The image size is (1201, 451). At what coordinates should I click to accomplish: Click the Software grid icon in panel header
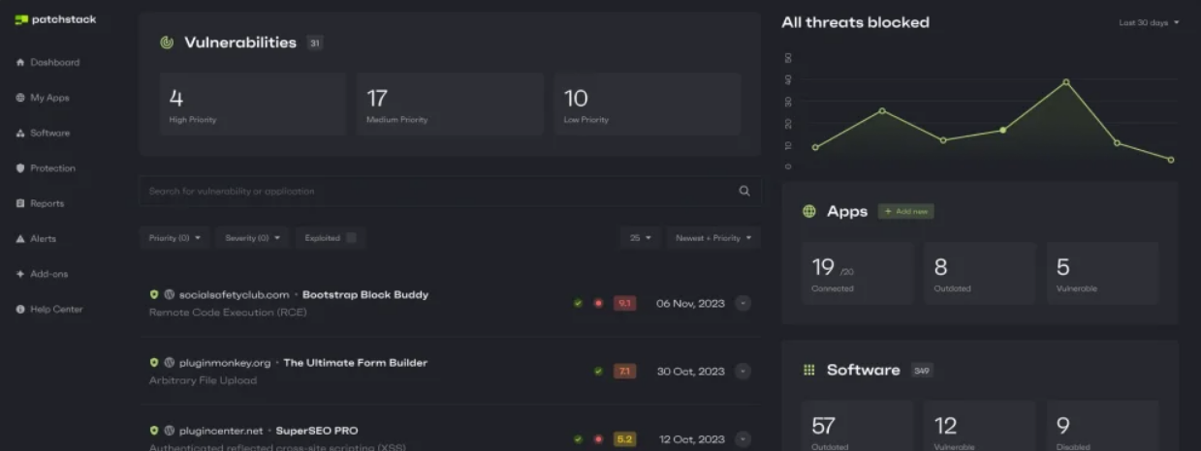point(809,370)
